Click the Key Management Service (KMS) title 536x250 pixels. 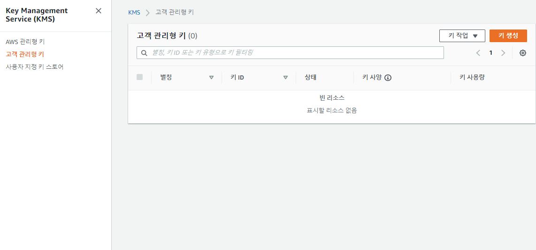(37, 15)
